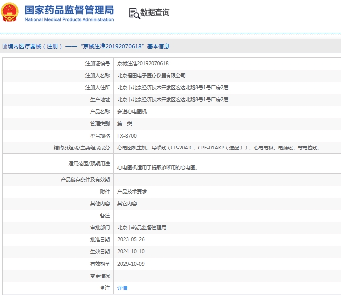Select management class 第二类

125,124
